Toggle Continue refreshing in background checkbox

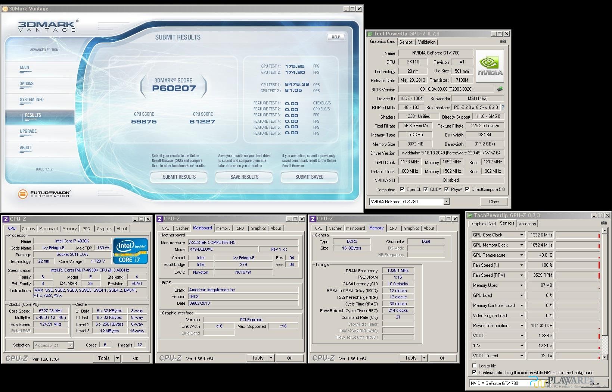click(475, 373)
